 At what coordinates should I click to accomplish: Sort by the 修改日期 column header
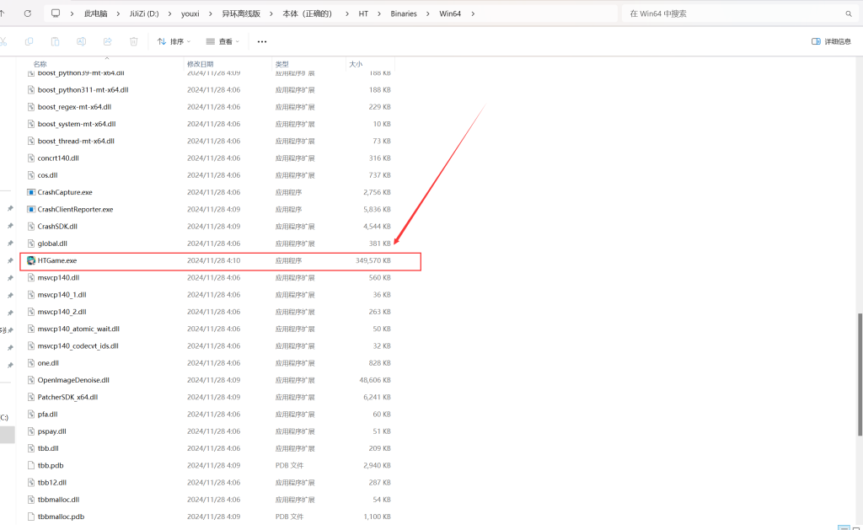click(x=201, y=64)
